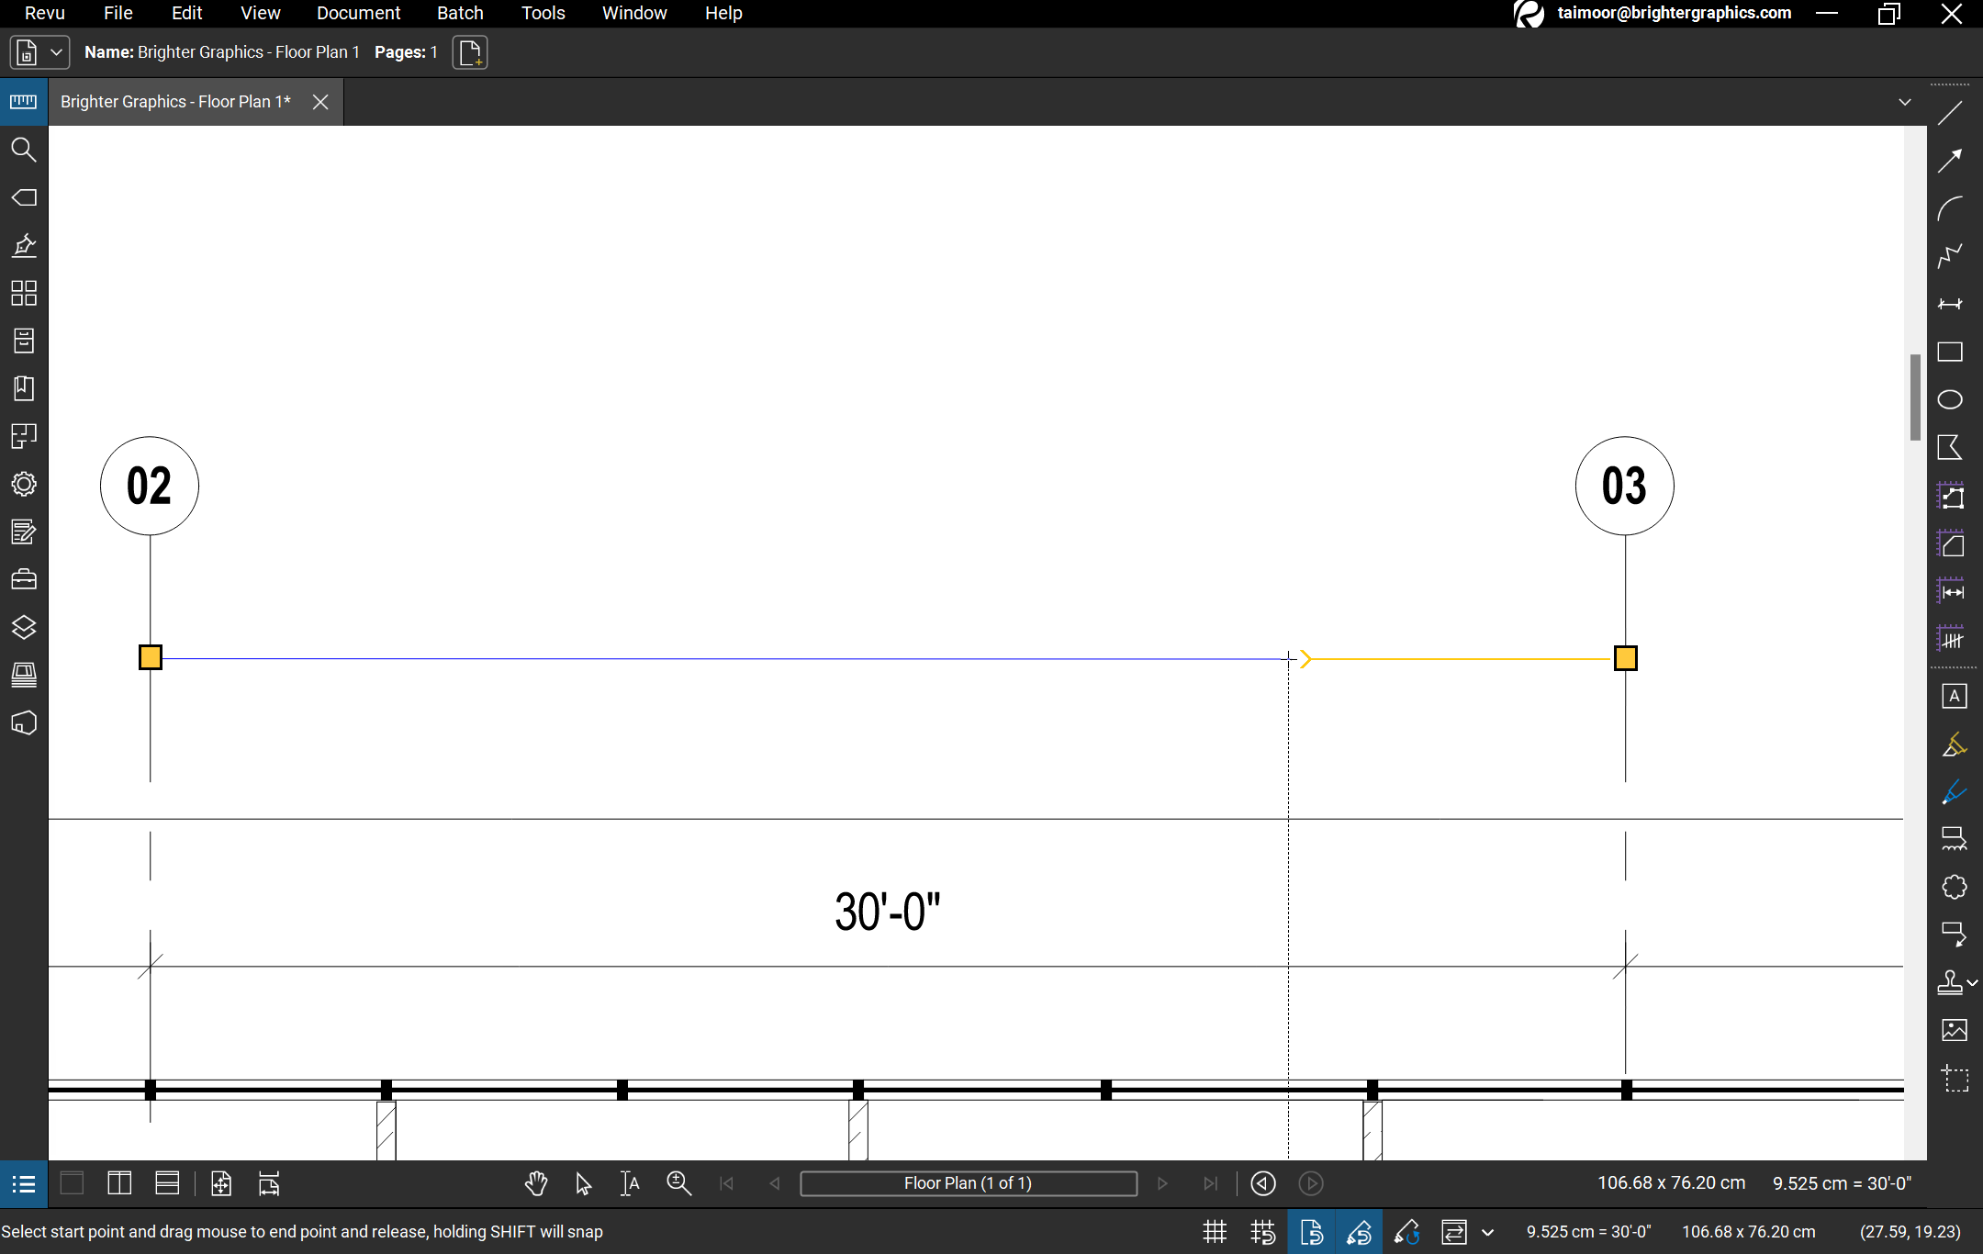Select the Image insert tool

[x=1955, y=1031]
